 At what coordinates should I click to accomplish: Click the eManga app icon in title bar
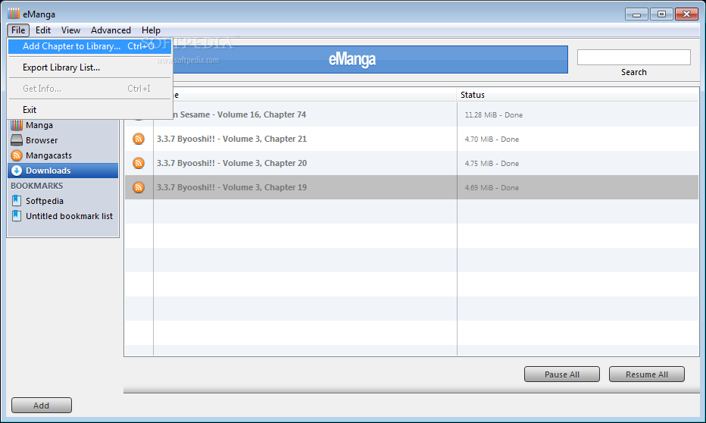[x=14, y=14]
